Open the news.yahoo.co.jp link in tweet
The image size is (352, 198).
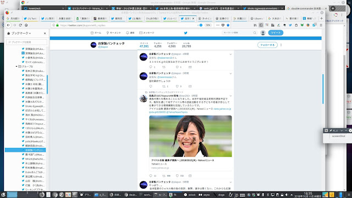(x=222, y=109)
